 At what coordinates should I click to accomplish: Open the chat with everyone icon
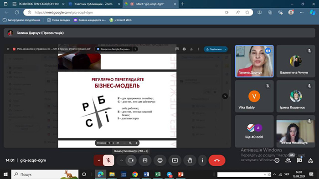click(x=299, y=160)
